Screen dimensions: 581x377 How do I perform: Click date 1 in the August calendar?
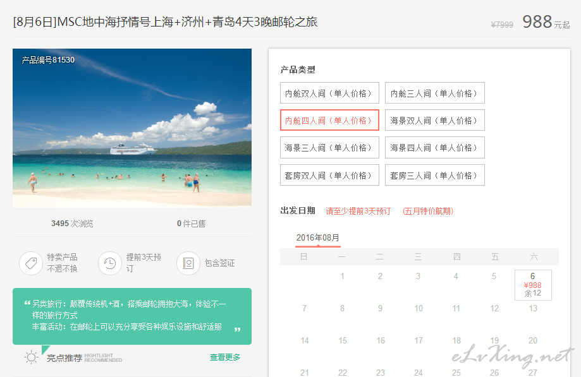[343, 277]
